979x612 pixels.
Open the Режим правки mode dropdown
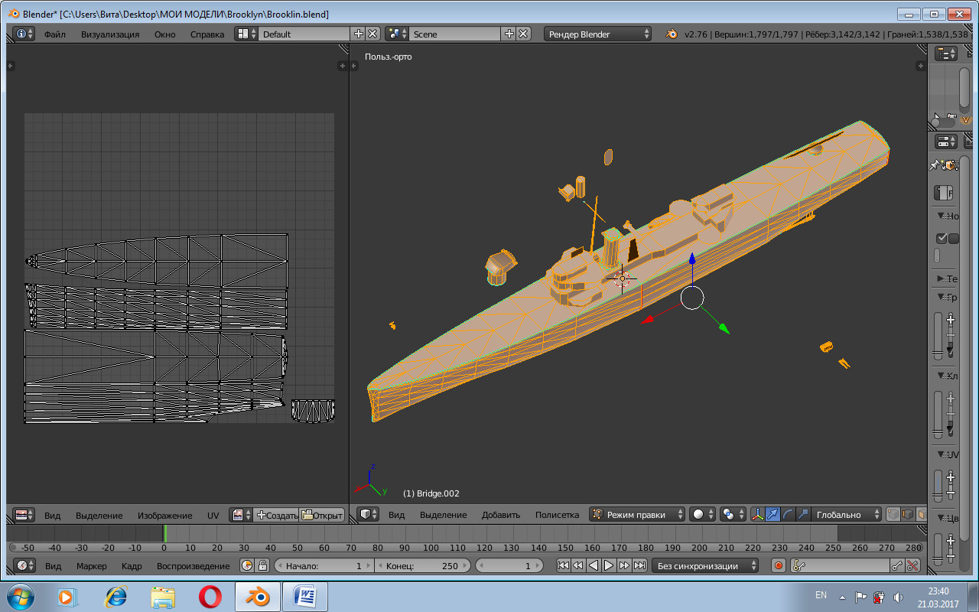[x=638, y=515]
